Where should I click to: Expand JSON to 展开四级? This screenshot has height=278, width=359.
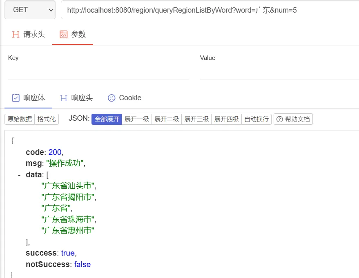[226, 119]
